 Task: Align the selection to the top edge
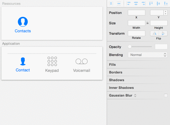tap(151, 4)
